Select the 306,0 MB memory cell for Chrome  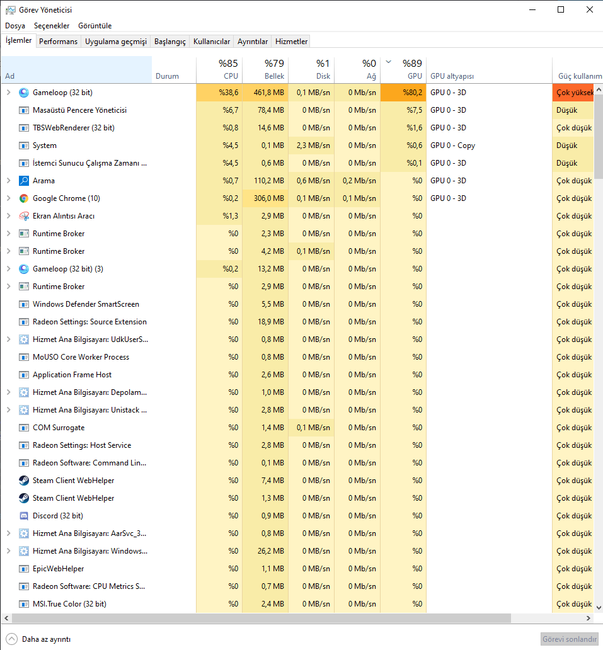pyautogui.click(x=265, y=198)
